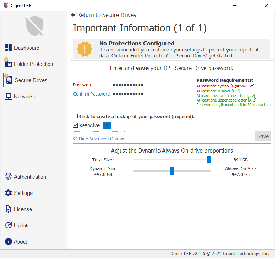
Task: Click the 'At least one symbol' requirement text
Action: tap(225, 86)
